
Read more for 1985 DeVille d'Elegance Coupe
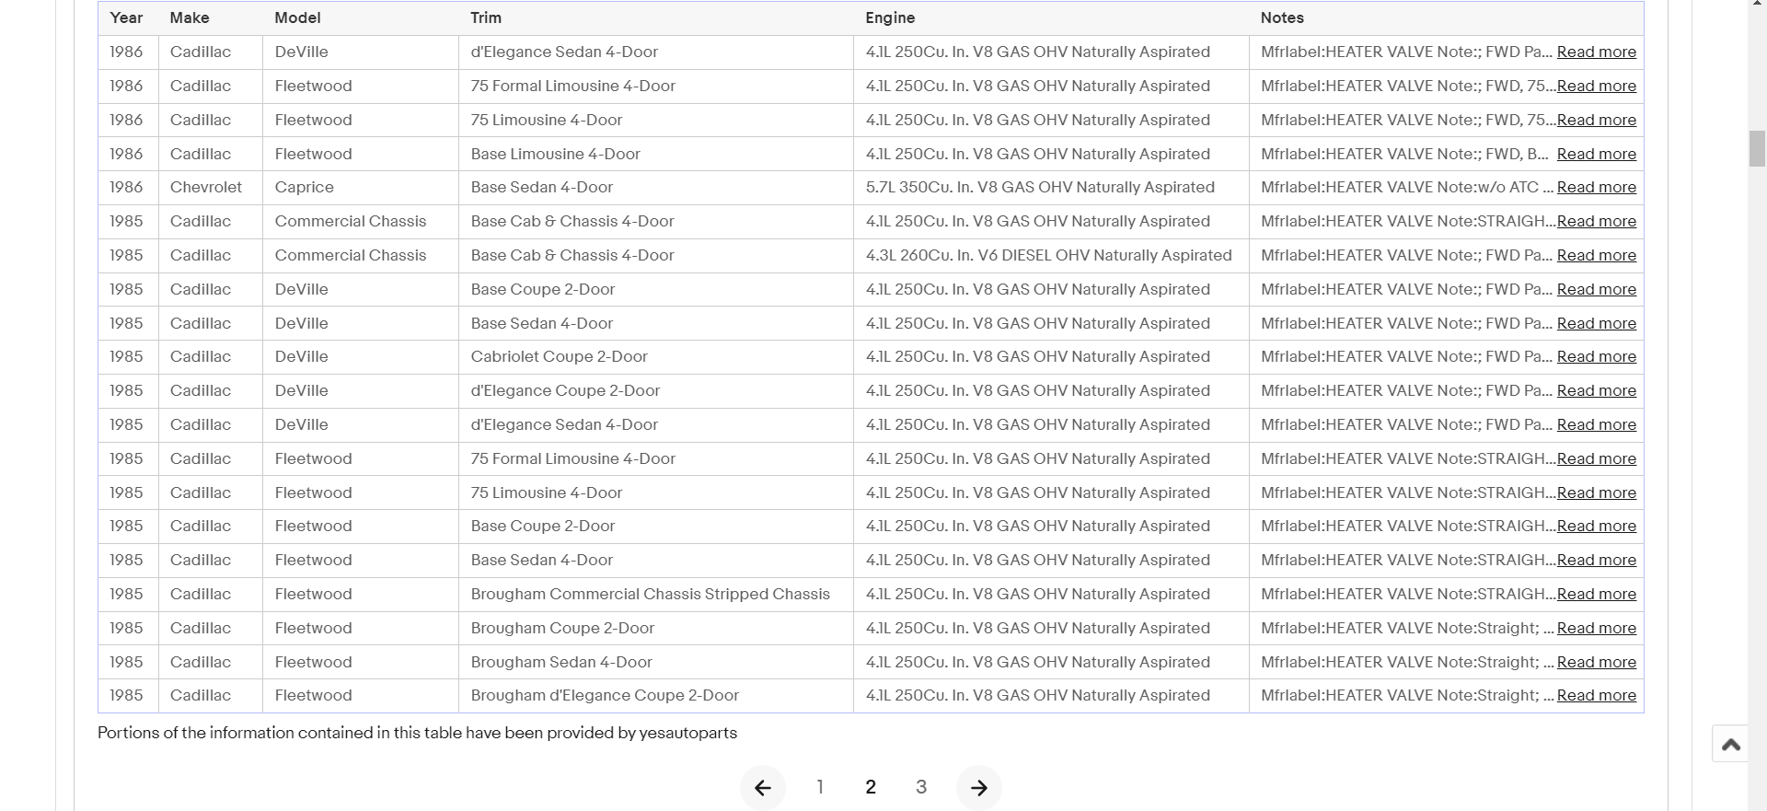1597,391
